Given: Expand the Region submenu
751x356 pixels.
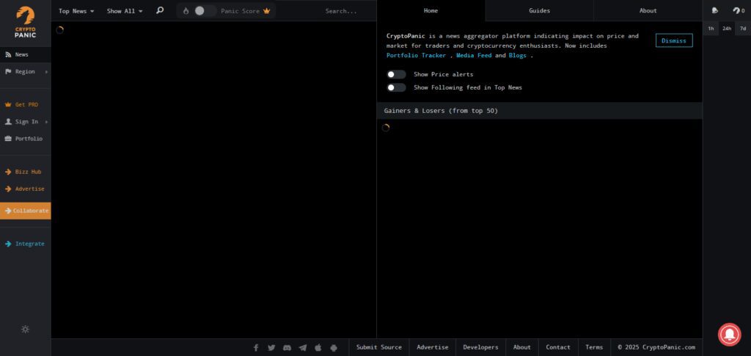Looking at the screenshot, I should click(26, 71).
